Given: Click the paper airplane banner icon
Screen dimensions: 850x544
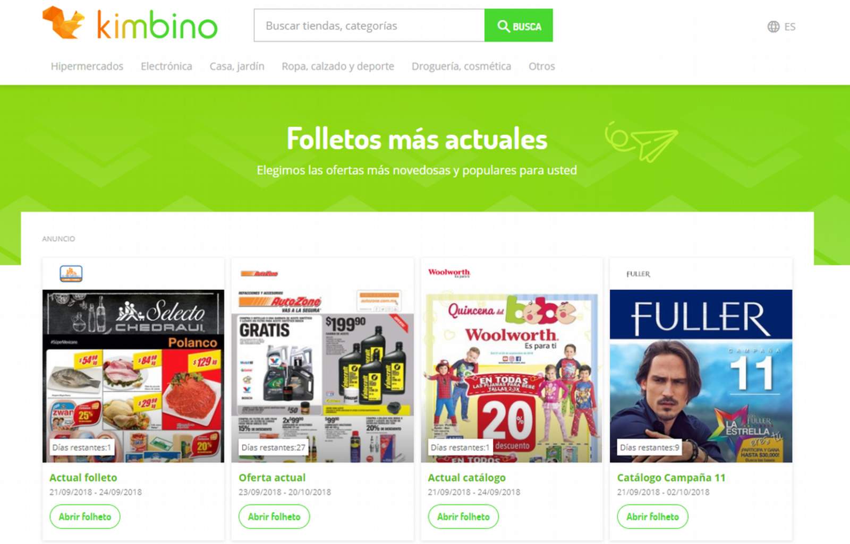Looking at the screenshot, I should tap(642, 141).
